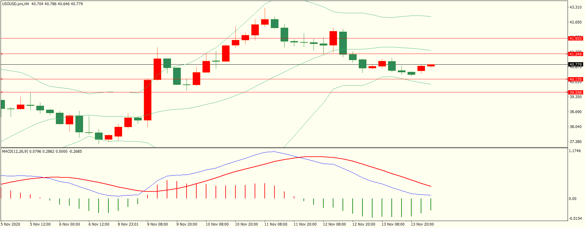Viewport: 585px width, 228px height.
Task: Click the 9 Nov 20:00 time label
Action: [187, 224]
